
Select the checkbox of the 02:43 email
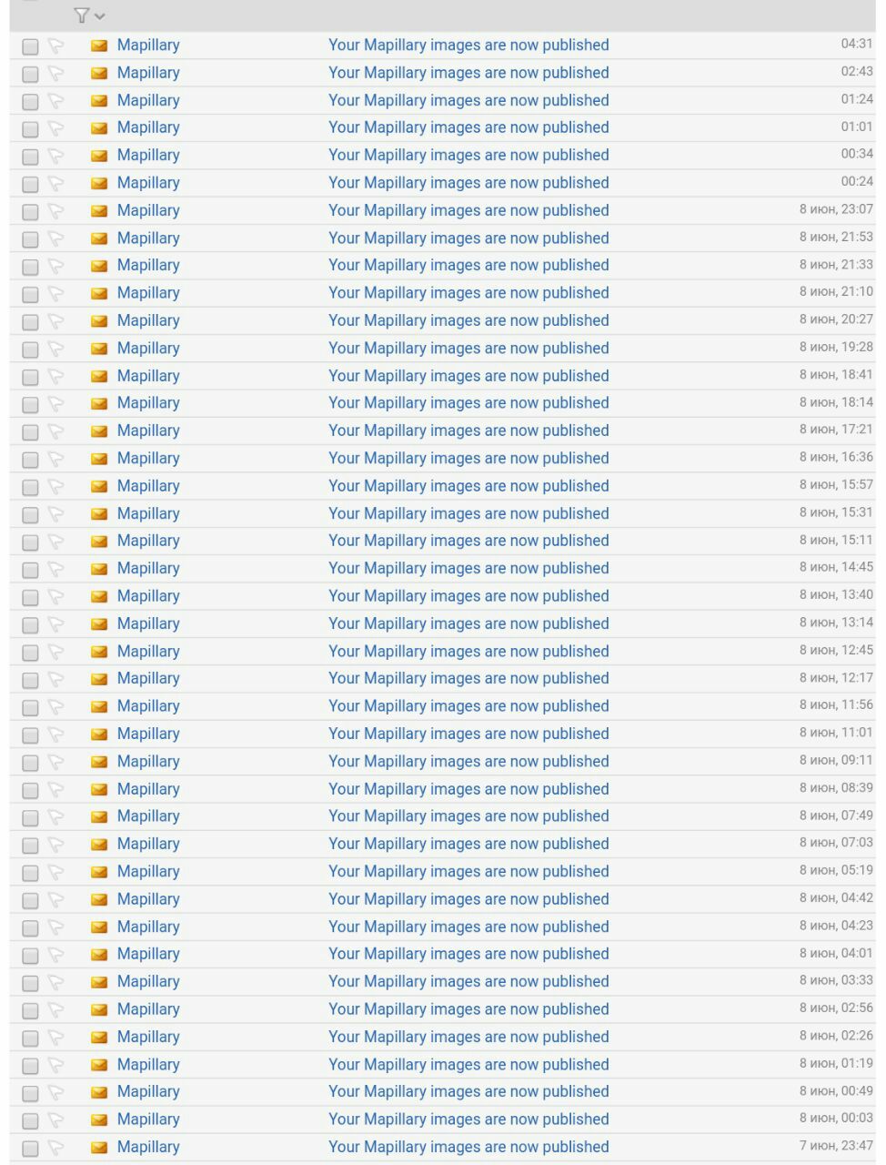click(x=30, y=74)
